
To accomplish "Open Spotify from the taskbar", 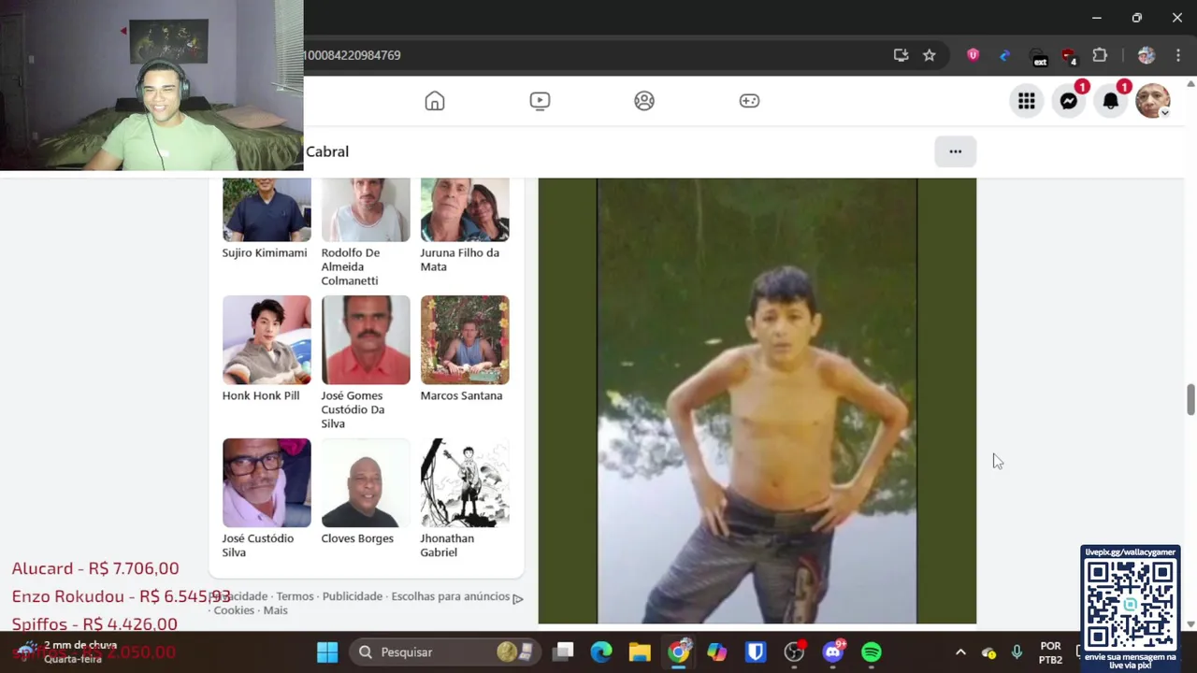I will tap(872, 652).
